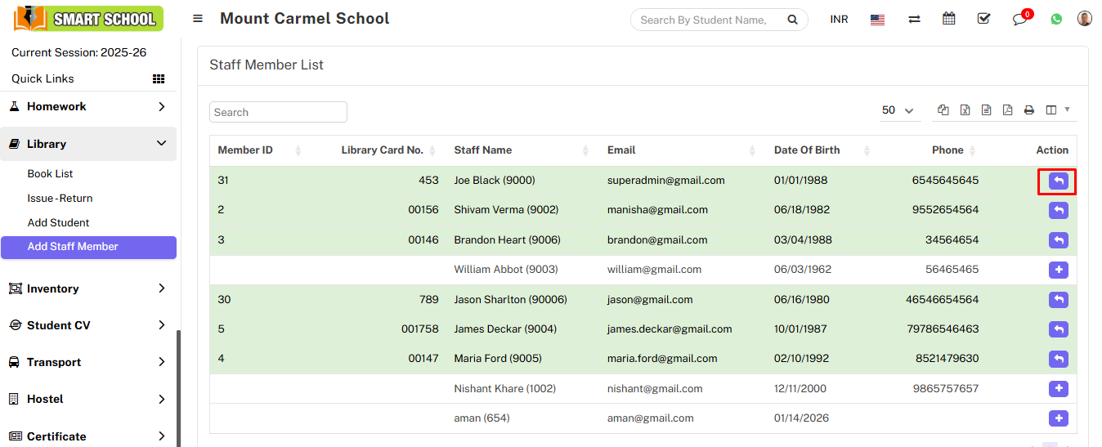Toggle the sidebar with the hamburger icon

(x=198, y=19)
